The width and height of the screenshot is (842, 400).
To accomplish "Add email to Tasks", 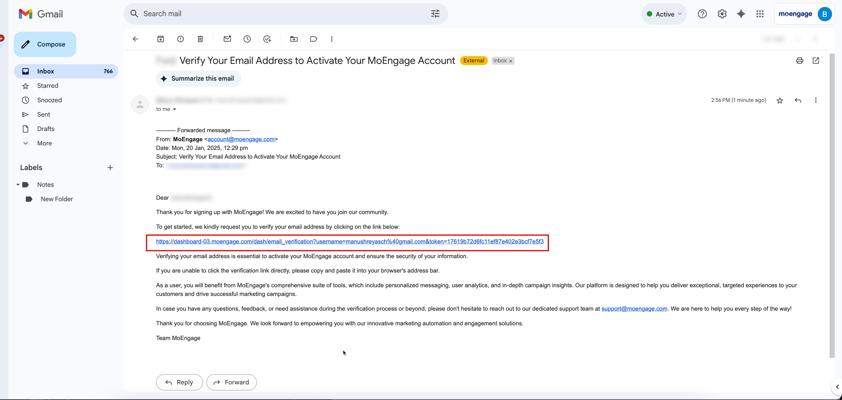I will point(267,39).
